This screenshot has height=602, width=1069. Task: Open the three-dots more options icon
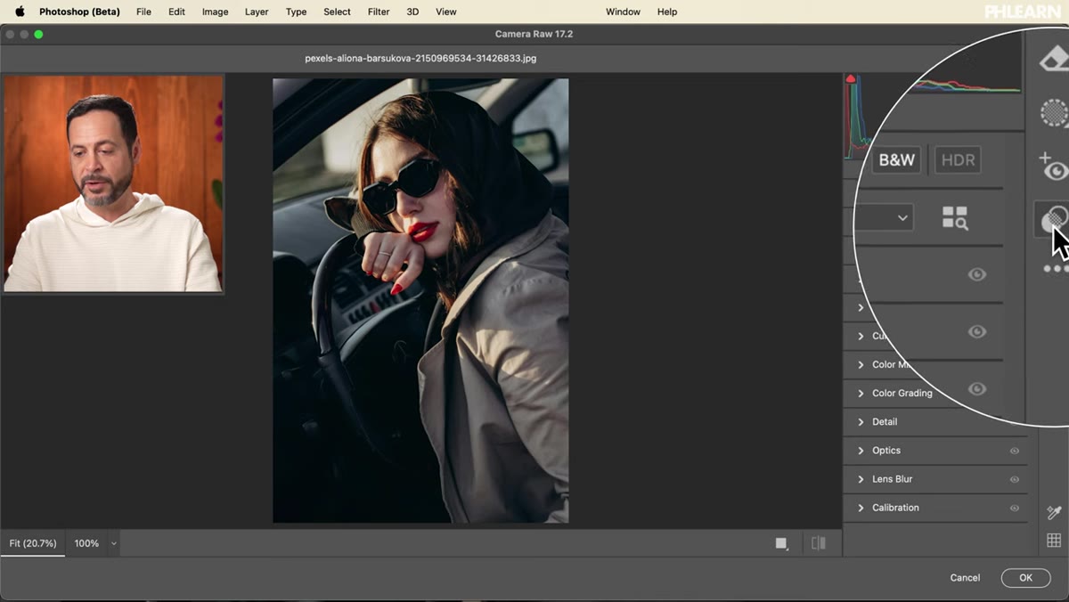tap(1056, 268)
